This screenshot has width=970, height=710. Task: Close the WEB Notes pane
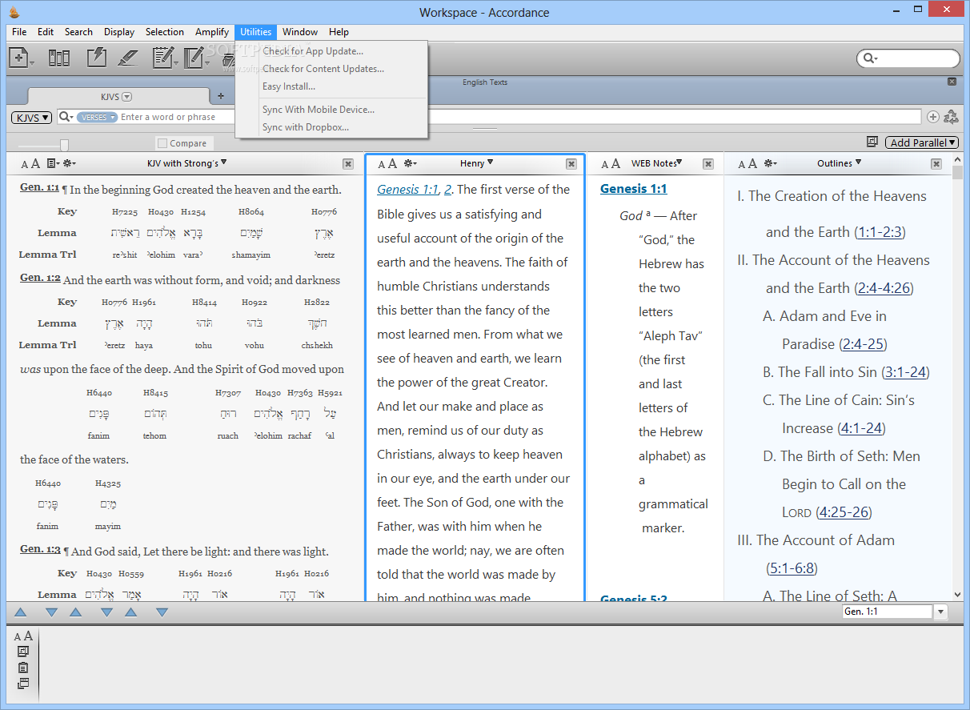[x=708, y=163]
